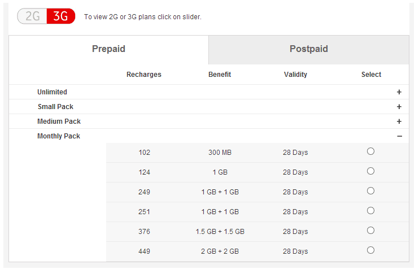The height and width of the screenshot is (269, 419).
Task: Choose the 124 recharge 1 GB plan
Action: click(370, 171)
